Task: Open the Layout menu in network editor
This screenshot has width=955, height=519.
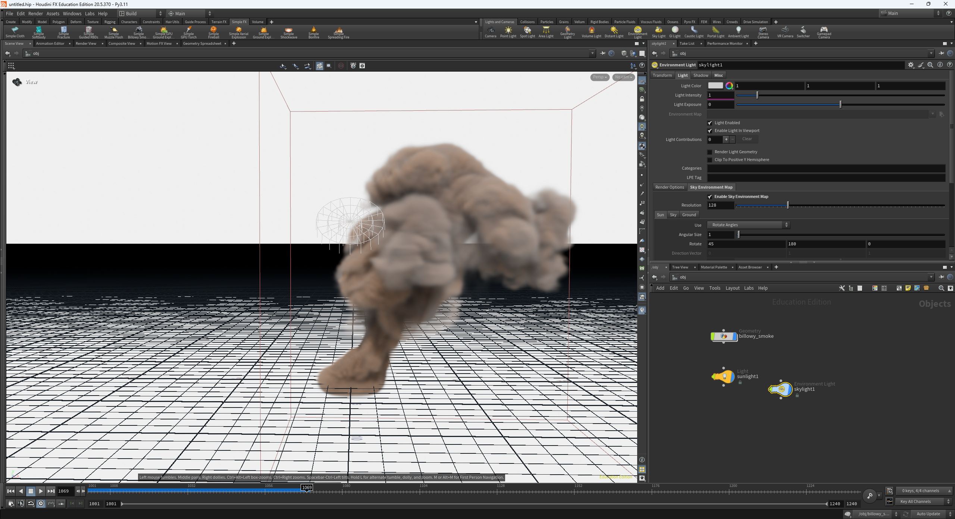Action: point(732,288)
